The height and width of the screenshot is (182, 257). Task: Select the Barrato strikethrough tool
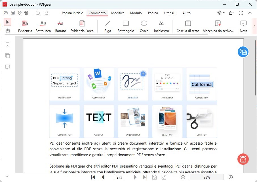coord(60,25)
